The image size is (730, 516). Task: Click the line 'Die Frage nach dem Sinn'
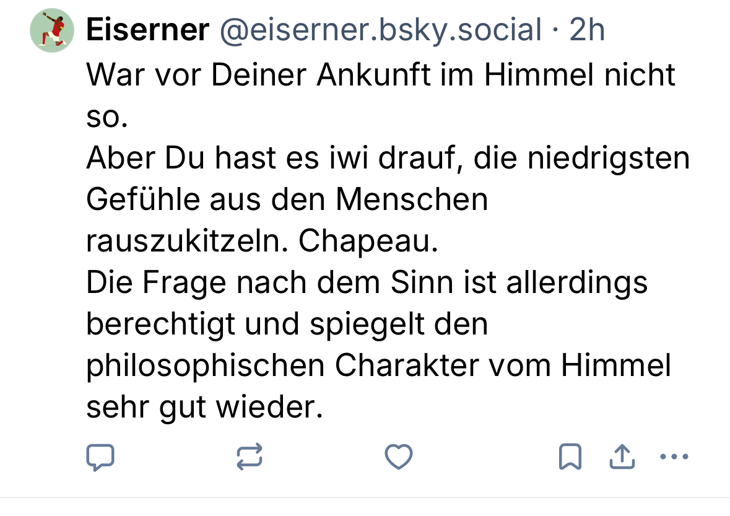[367, 283]
